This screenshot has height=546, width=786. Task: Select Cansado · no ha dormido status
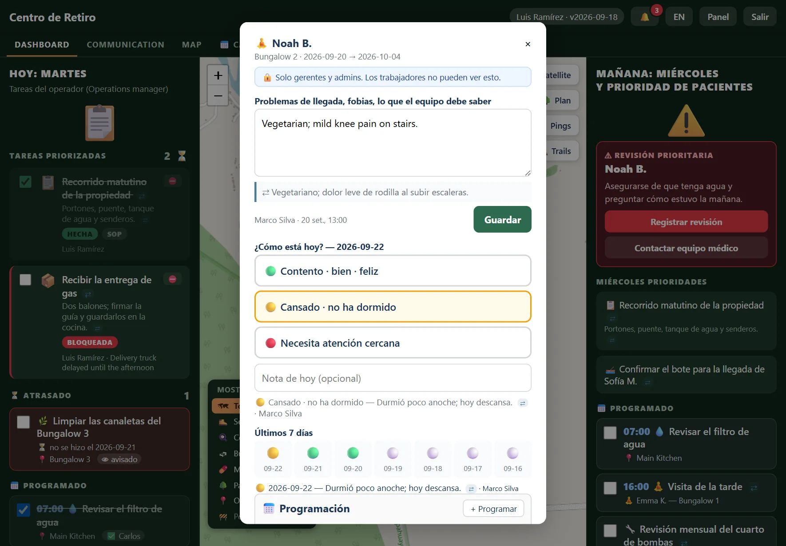393,307
